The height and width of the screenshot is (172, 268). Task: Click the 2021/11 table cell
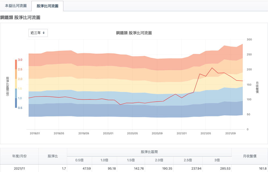coord(19,169)
